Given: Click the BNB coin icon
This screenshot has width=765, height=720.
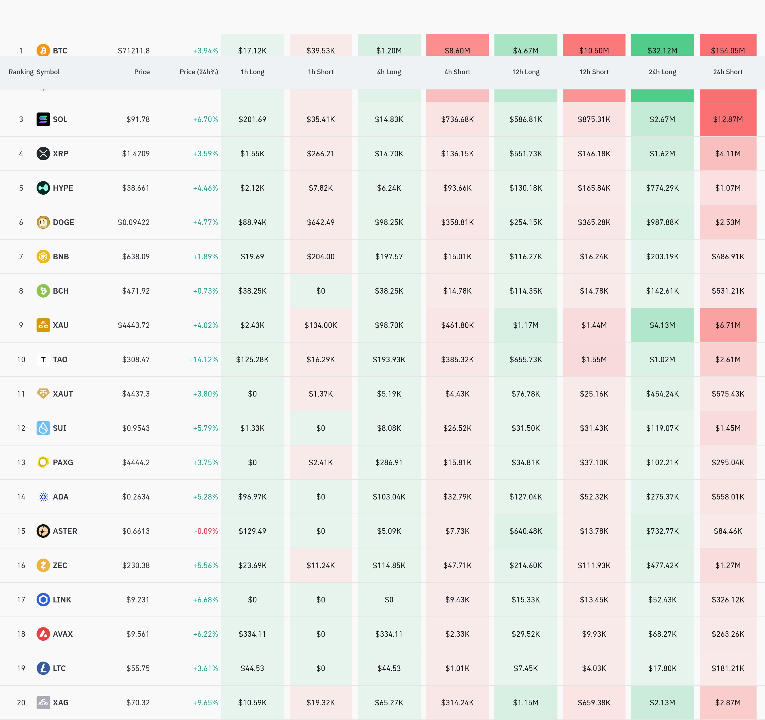Looking at the screenshot, I should click(x=43, y=256).
